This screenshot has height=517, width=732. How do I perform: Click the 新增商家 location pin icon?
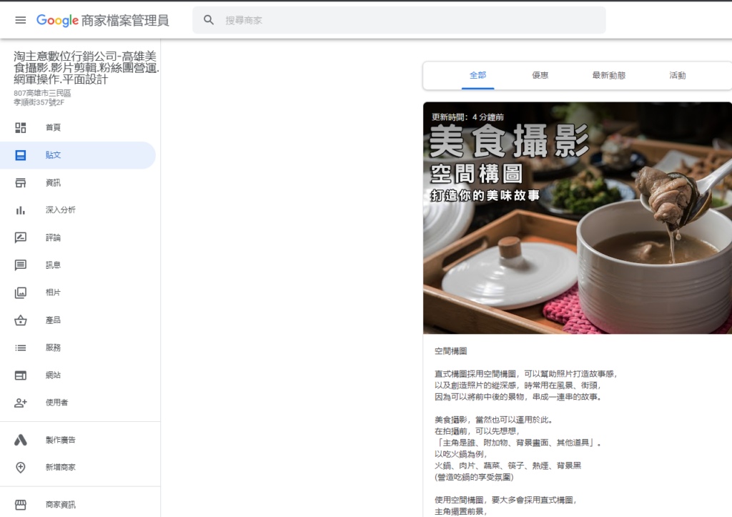[x=21, y=468]
